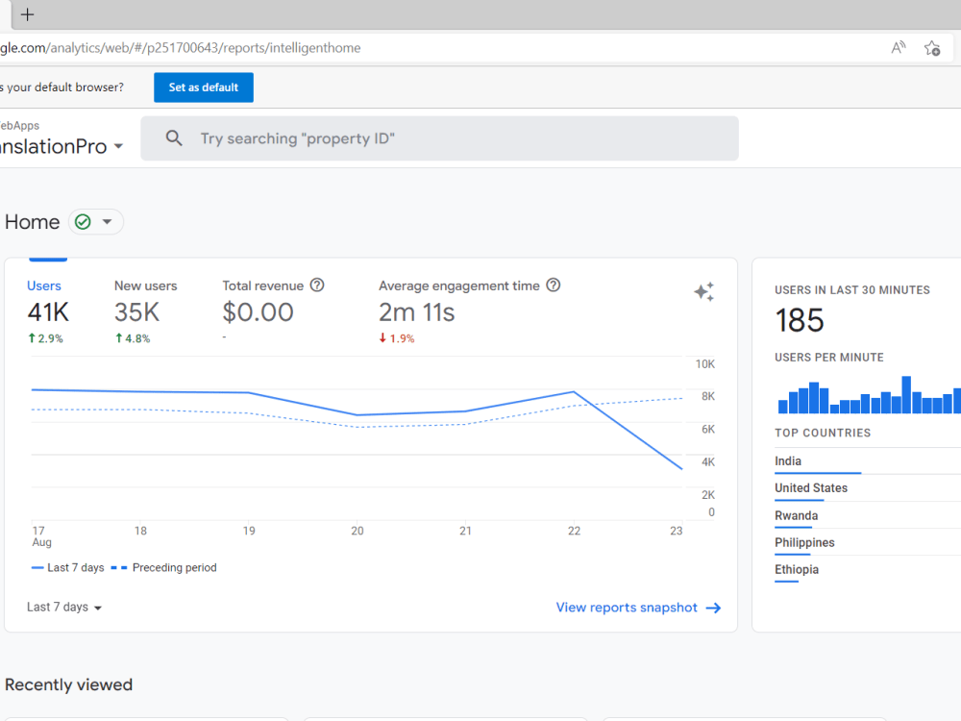
Task: Open the Last 7 days date range dropdown
Action: click(64, 607)
